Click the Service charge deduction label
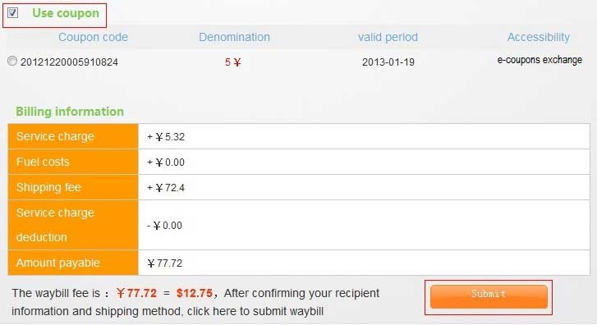Viewport: 597px width, 325px height. pyautogui.click(x=55, y=225)
